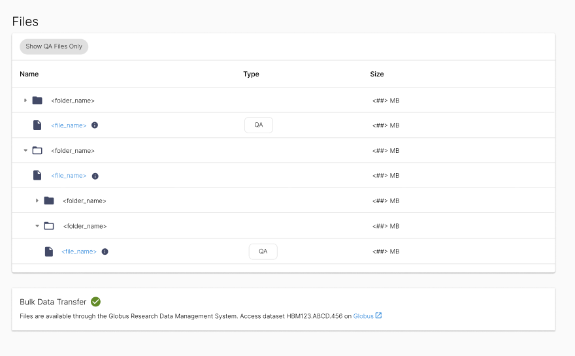Click the size value of nested QA file row

point(386,251)
